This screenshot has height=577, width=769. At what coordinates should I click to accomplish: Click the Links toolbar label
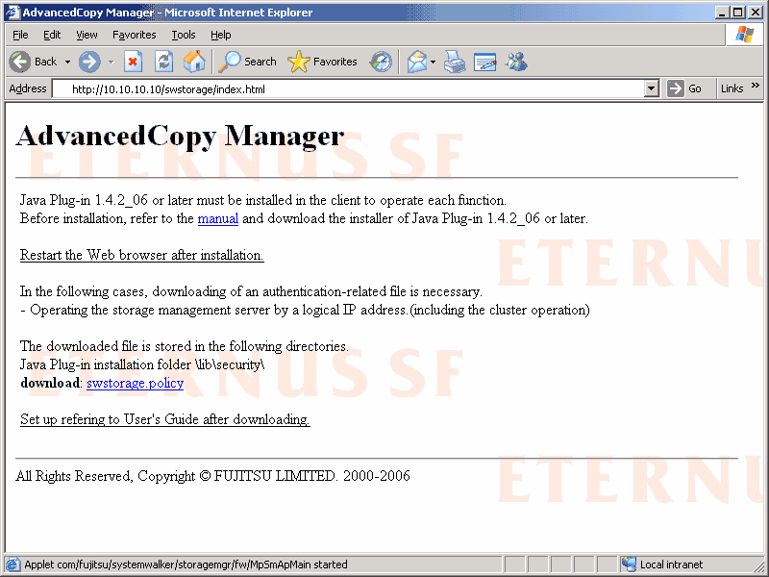tap(732, 88)
